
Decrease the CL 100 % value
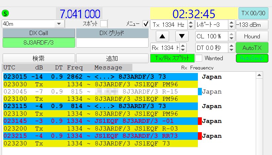click(x=231, y=38)
